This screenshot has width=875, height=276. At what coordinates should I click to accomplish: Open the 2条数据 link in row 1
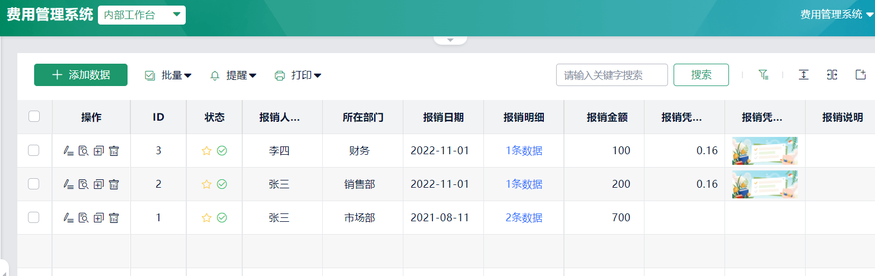point(524,218)
